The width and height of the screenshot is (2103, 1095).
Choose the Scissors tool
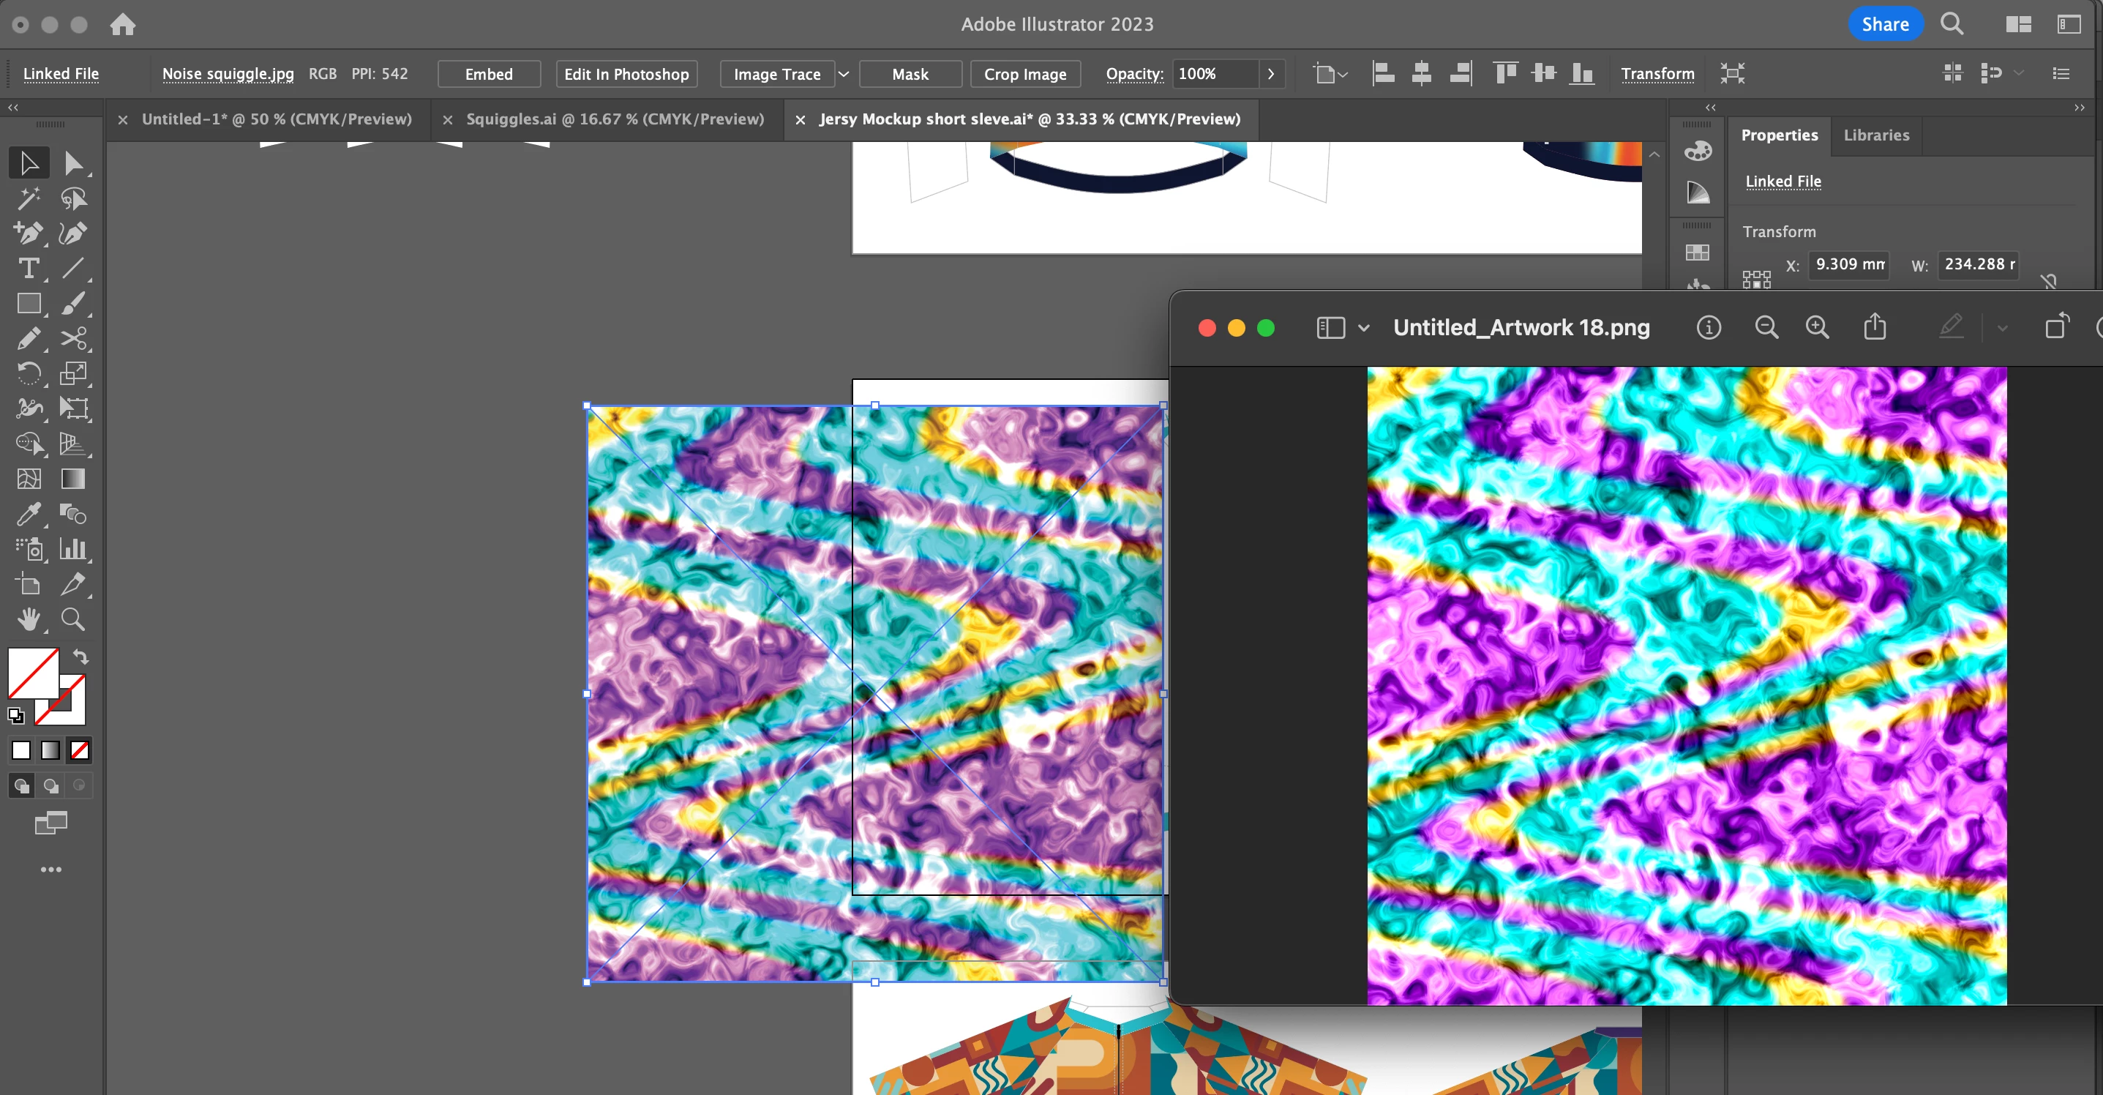point(73,338)
